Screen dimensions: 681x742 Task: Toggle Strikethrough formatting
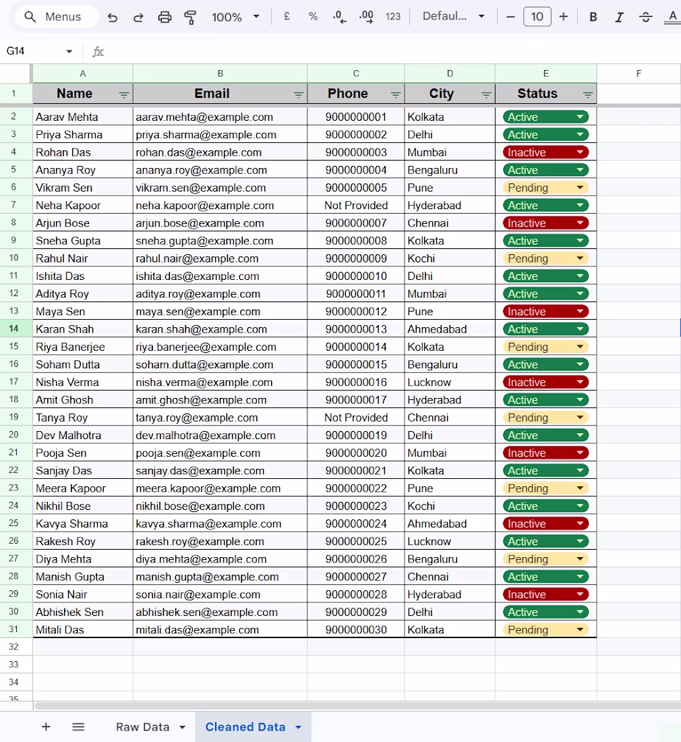[x=645, y=17]
